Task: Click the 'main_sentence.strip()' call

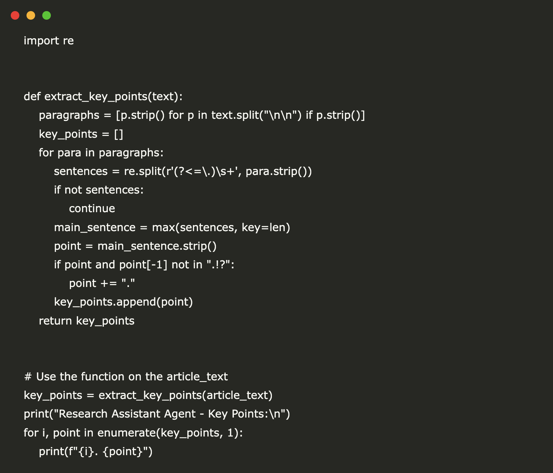Action: pos(157,246)
